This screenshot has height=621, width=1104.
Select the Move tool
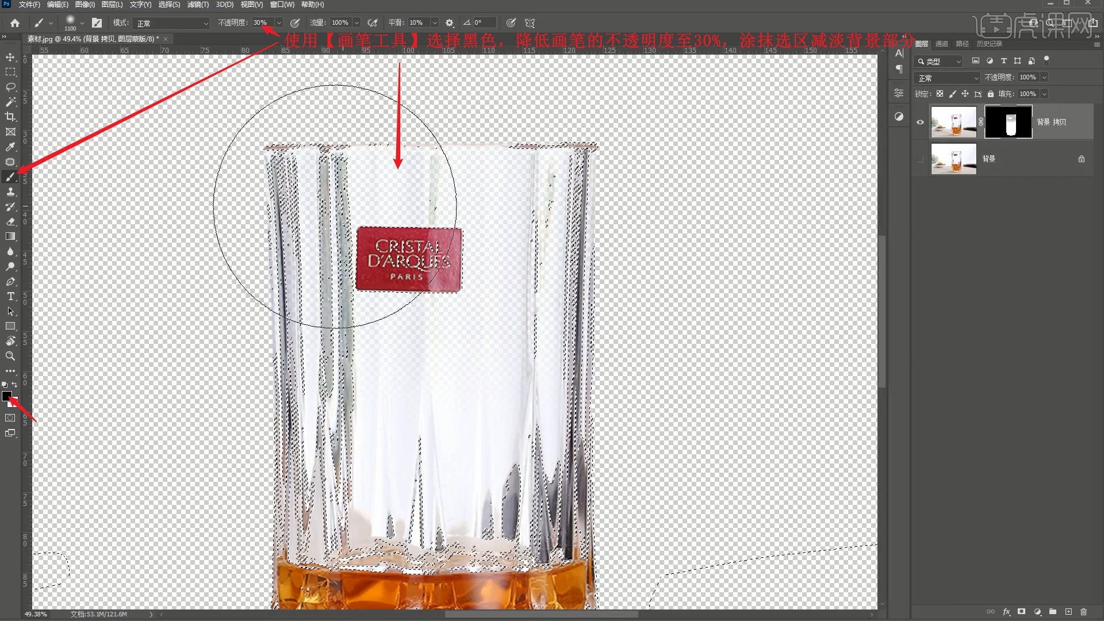(10, 57)
